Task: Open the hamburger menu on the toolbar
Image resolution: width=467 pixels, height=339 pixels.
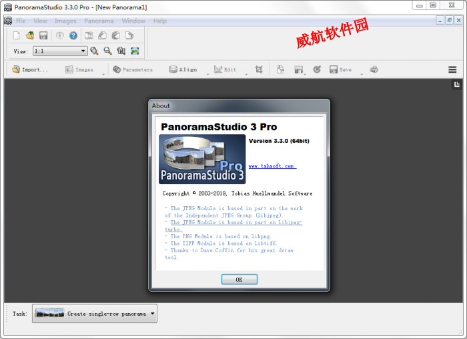Action: pyautogui.click(x=452, y=69)
